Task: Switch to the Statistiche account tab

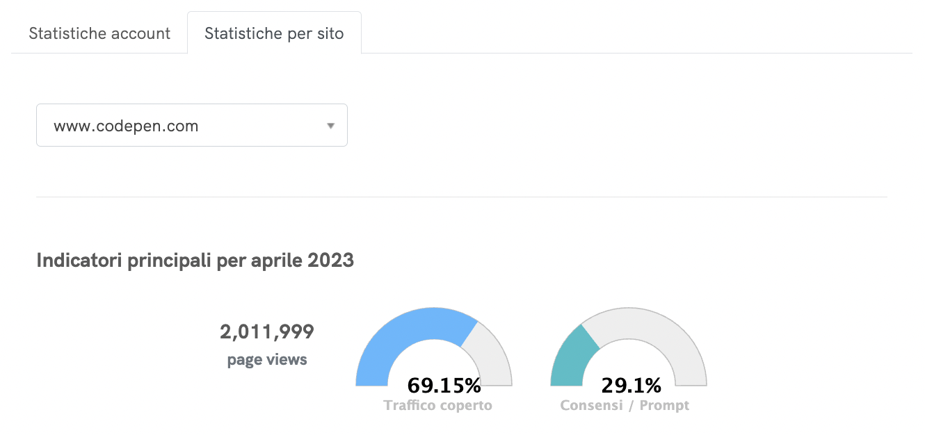Action: pyautogui.click(x=99, y=33)
